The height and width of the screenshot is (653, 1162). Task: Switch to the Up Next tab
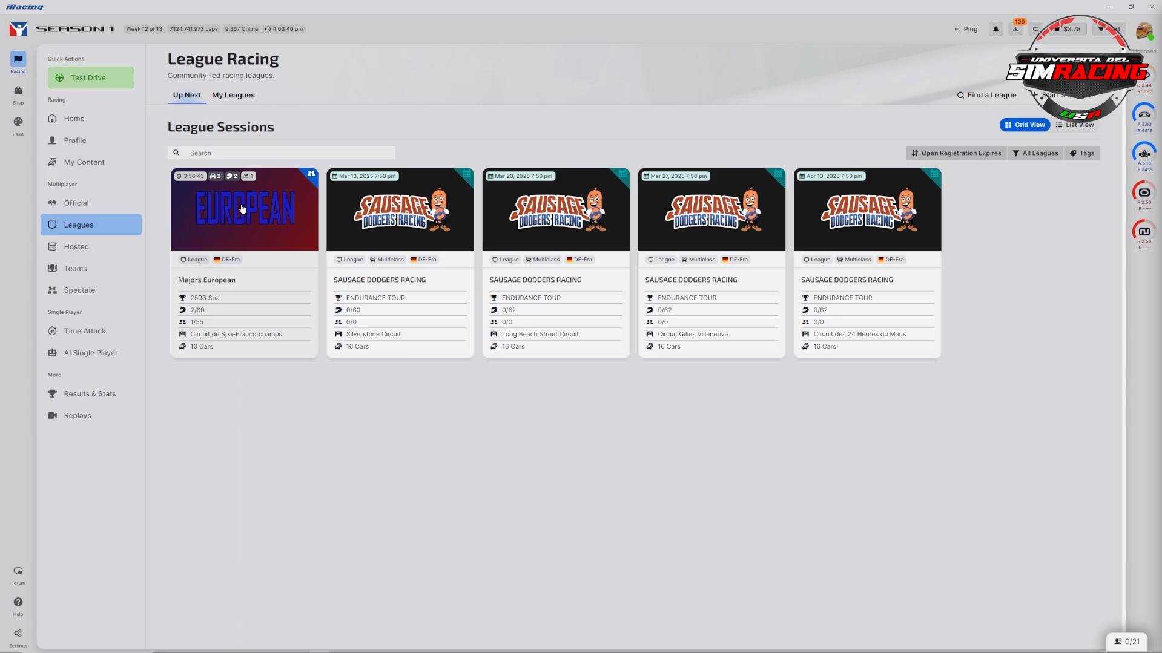[187, 95]
